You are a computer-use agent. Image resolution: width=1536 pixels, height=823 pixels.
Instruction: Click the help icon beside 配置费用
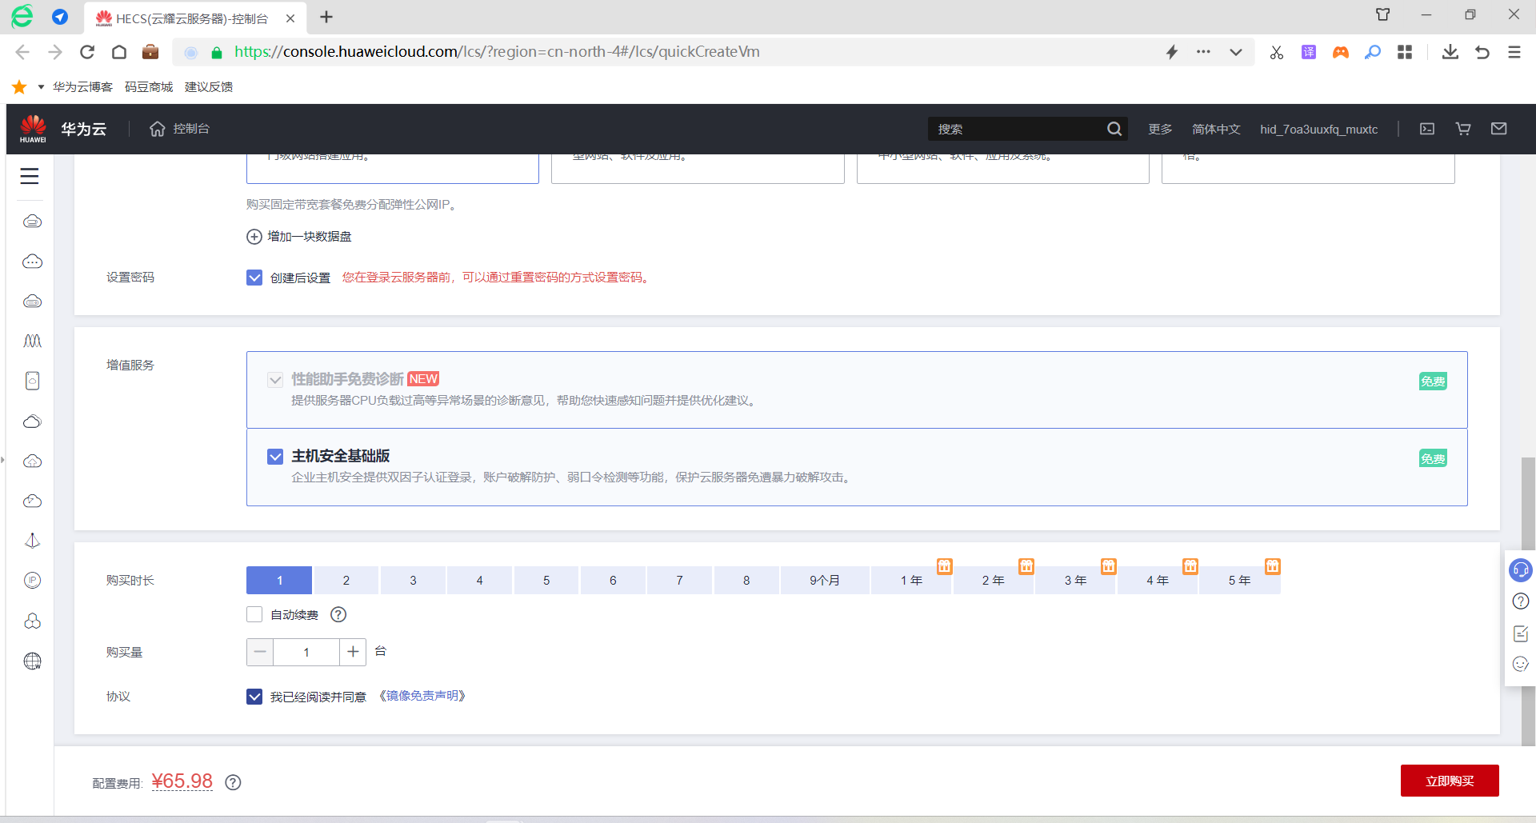(233, 782)
